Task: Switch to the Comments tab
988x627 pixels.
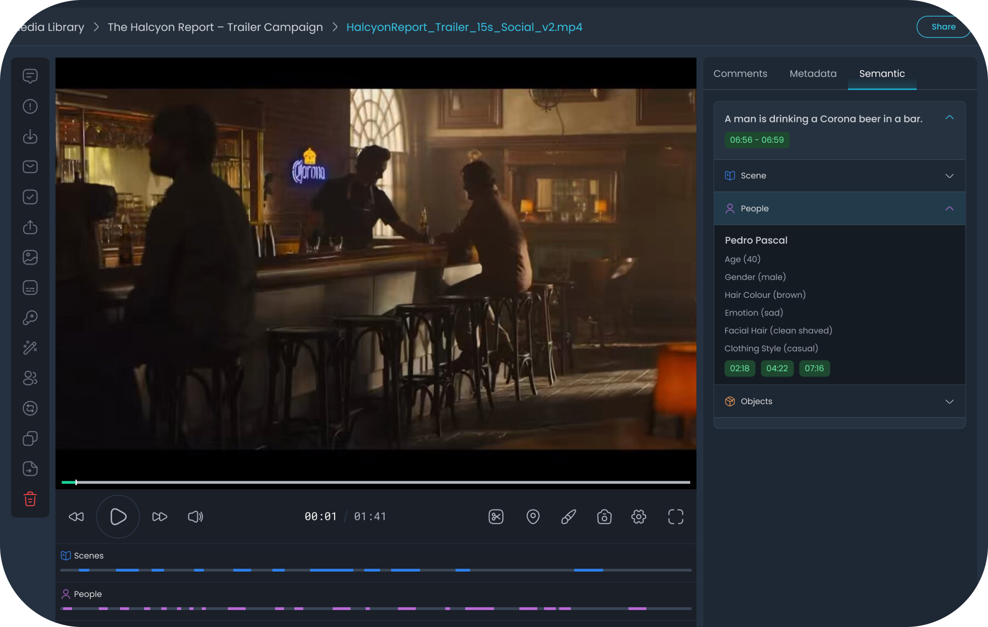Action: click(x=740, y=74)
